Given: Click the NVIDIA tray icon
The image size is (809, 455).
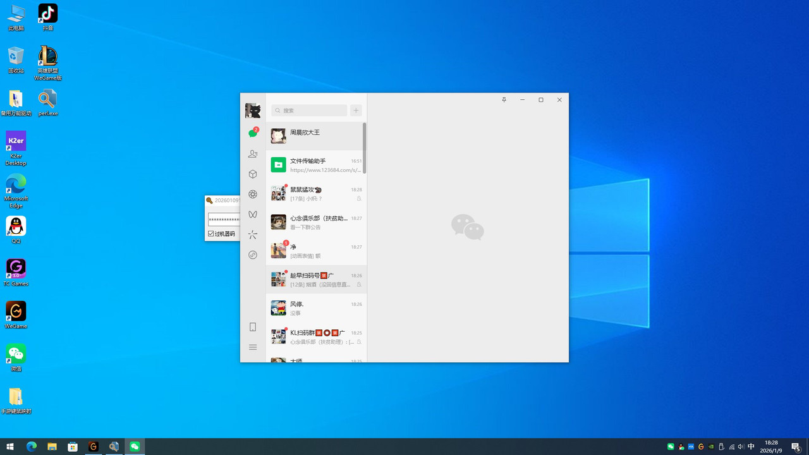Looking at the screenshot, I should click(x=711, y=447).
